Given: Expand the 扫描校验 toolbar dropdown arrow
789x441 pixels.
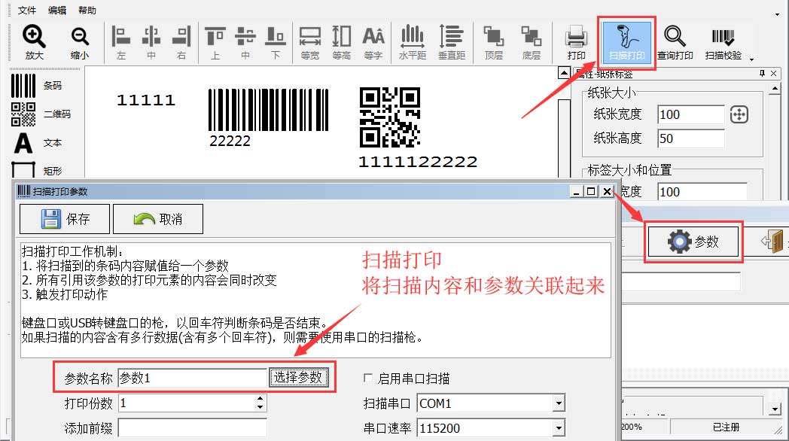Looking at the screenshot, I should point(751,58).
